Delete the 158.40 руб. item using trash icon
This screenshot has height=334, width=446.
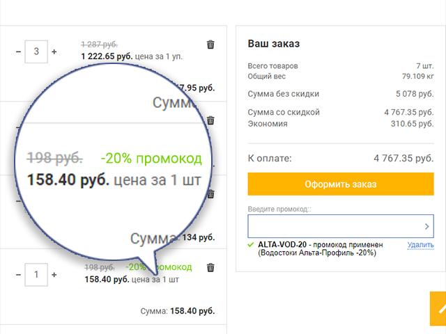click(x=210, y=267)
